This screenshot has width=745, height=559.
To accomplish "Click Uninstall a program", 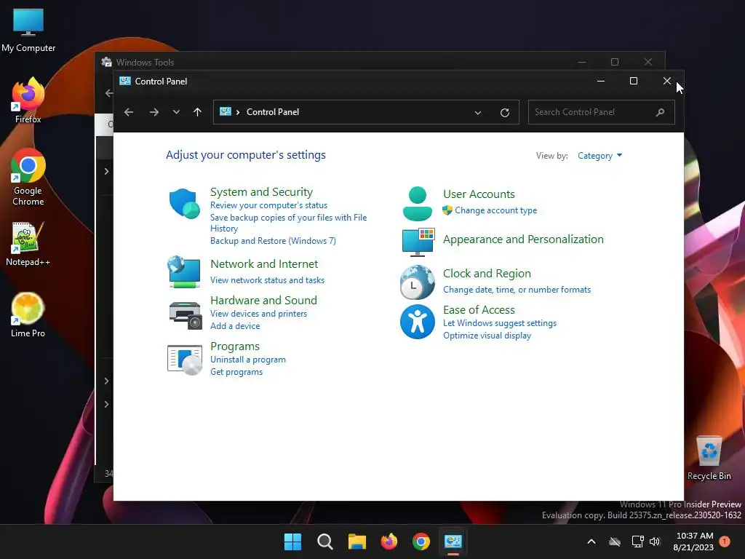I will tap(248, 360).
